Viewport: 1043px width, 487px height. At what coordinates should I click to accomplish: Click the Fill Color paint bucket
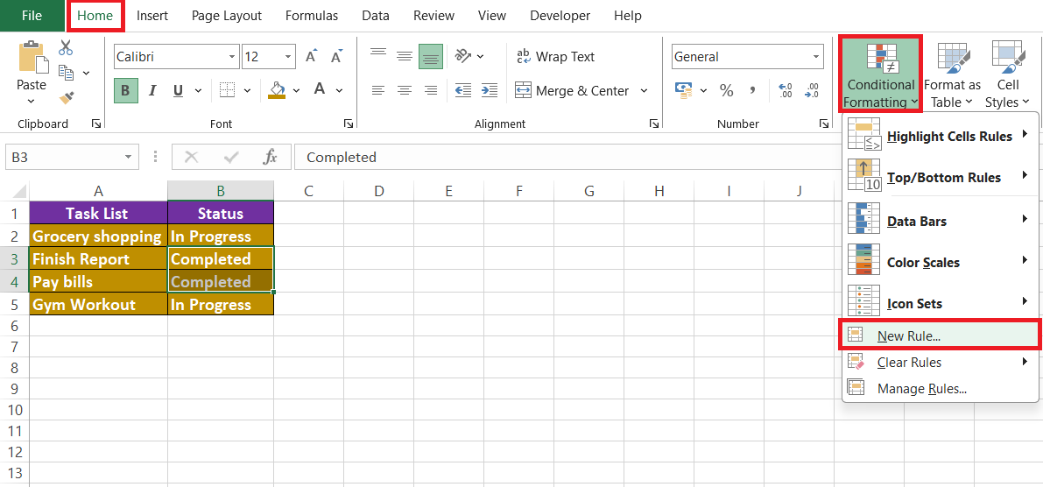(x=277, y=90)
